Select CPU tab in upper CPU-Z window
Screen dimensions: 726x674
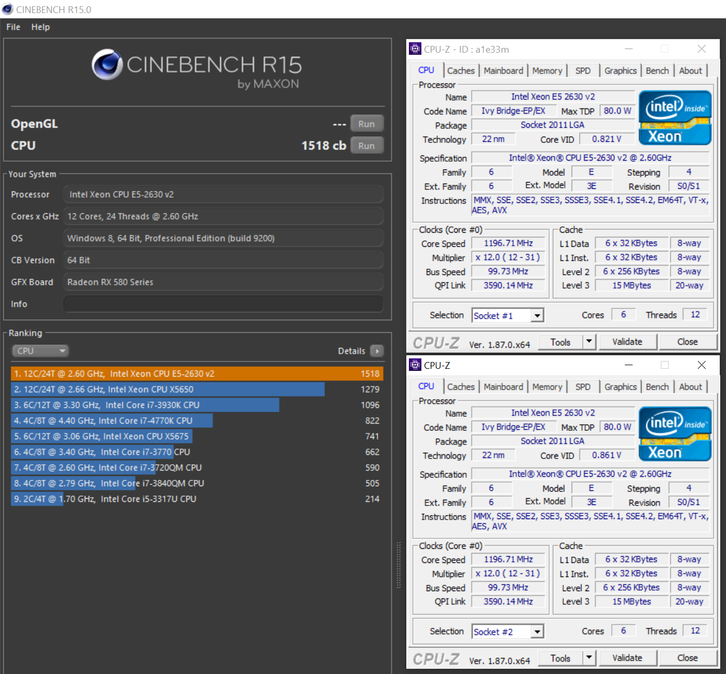pos(426,70)
